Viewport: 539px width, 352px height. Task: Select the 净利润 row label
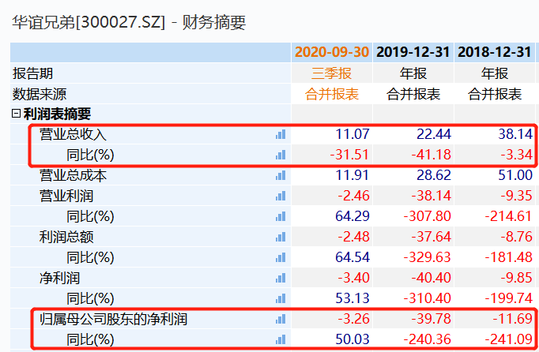pyautogui.click(x=59, y=278)
